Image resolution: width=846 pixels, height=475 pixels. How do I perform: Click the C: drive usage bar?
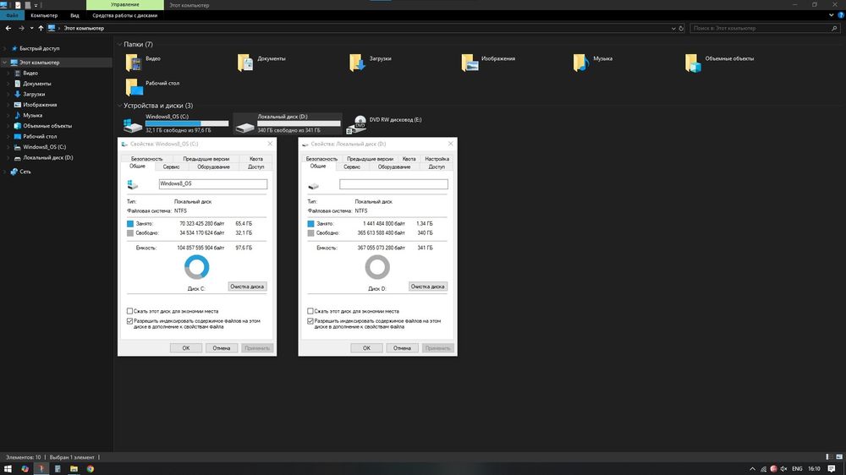[x=187, y=123]
